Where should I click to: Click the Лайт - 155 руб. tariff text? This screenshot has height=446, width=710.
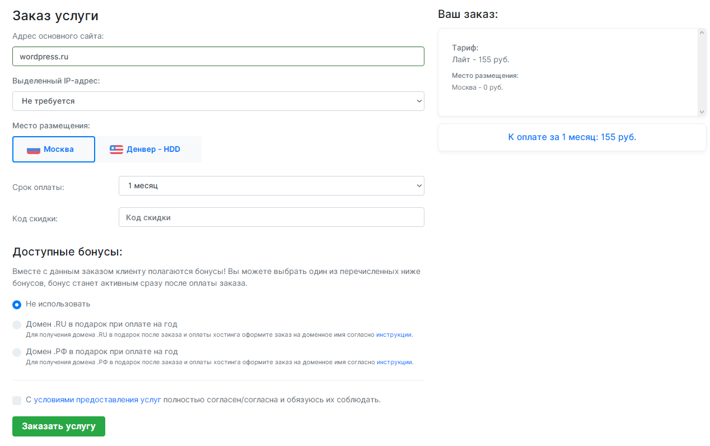point(481,59)
